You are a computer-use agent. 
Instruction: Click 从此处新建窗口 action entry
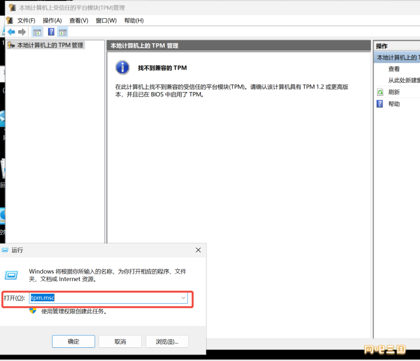pyautogui.click(x=404, y=80)
